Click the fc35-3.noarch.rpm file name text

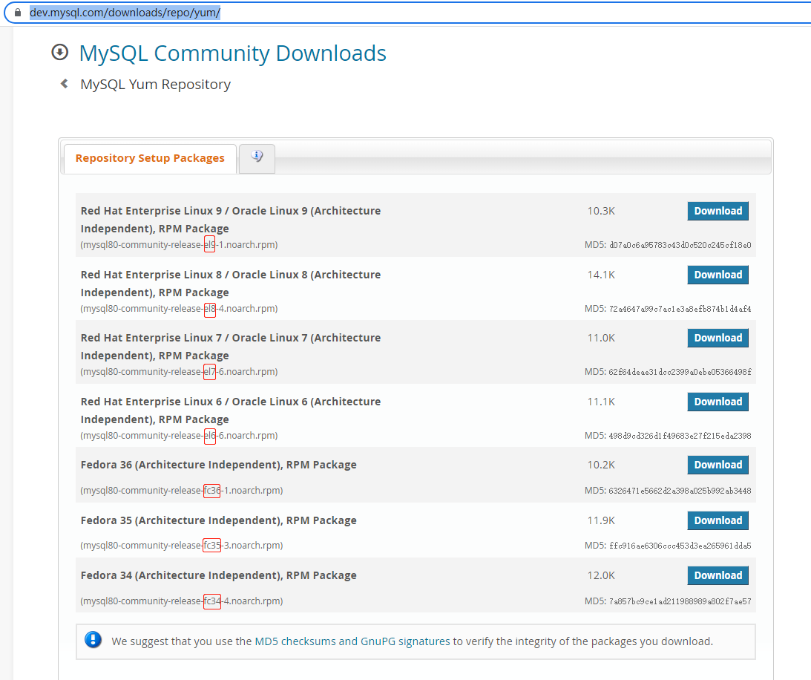[x=182, y=545]
